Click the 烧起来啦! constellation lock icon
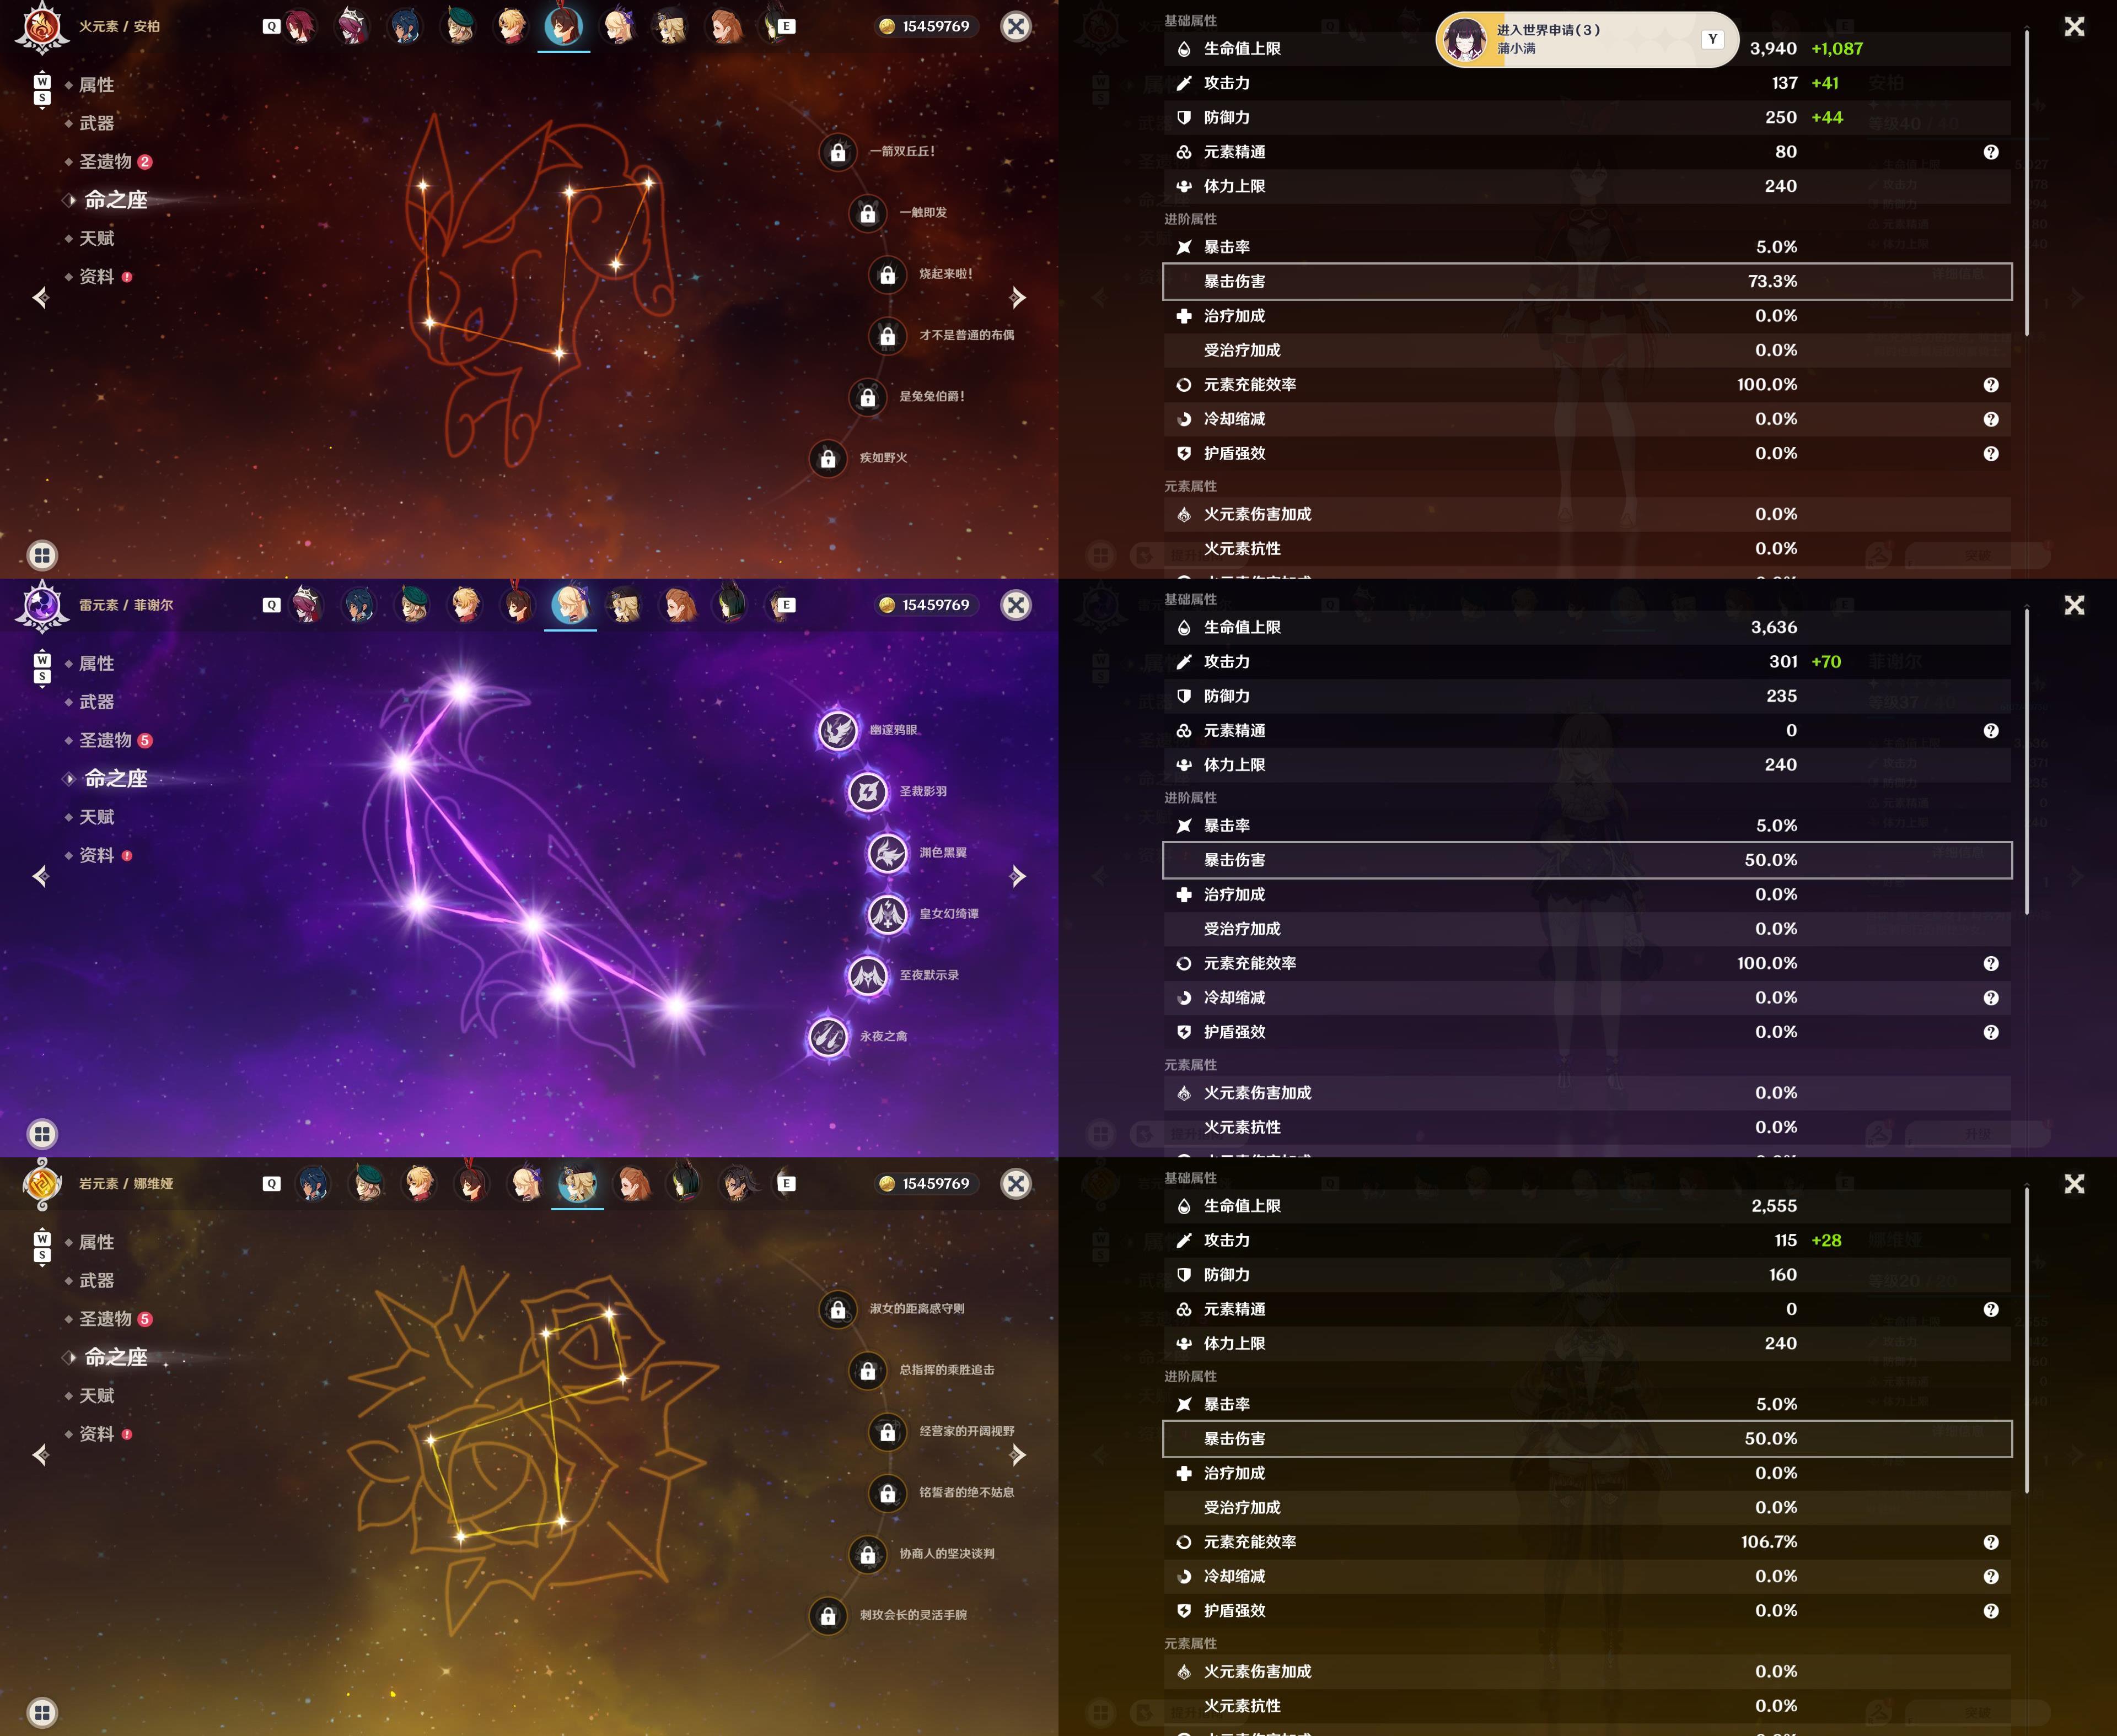Screen dimensions: 2117x1736 click(x=888, y=274)
